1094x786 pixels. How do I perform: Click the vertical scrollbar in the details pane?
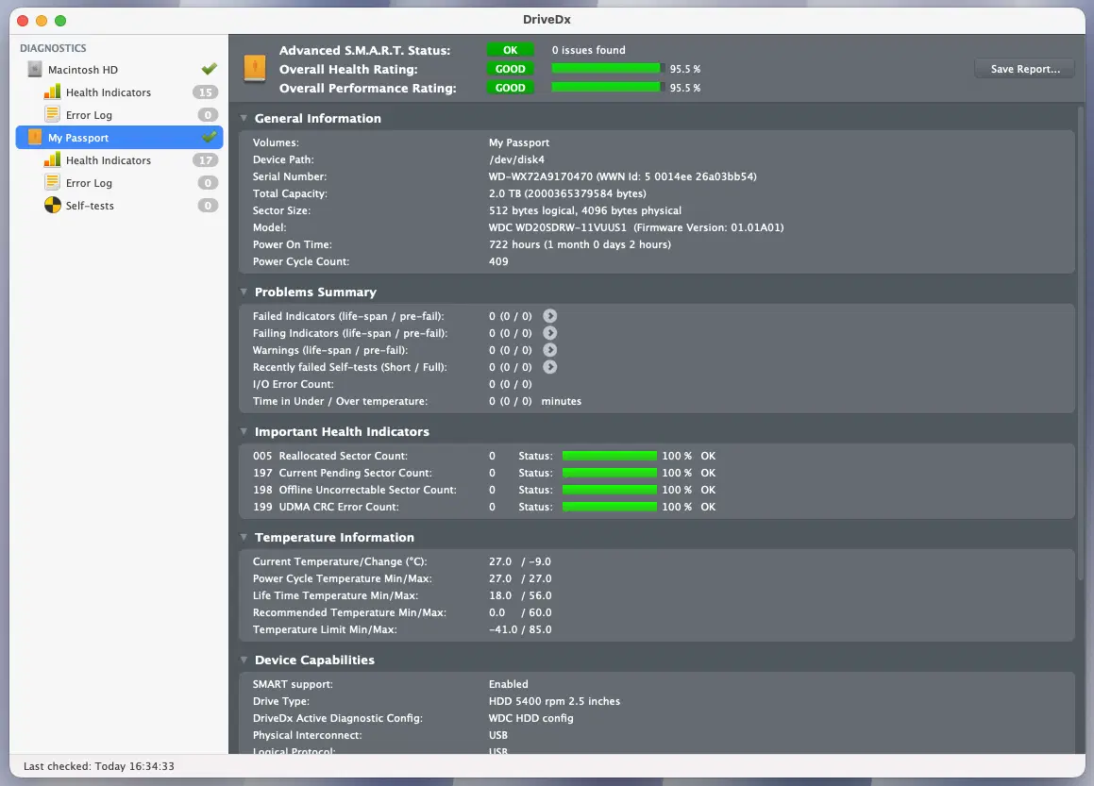tap(1081, 342)
